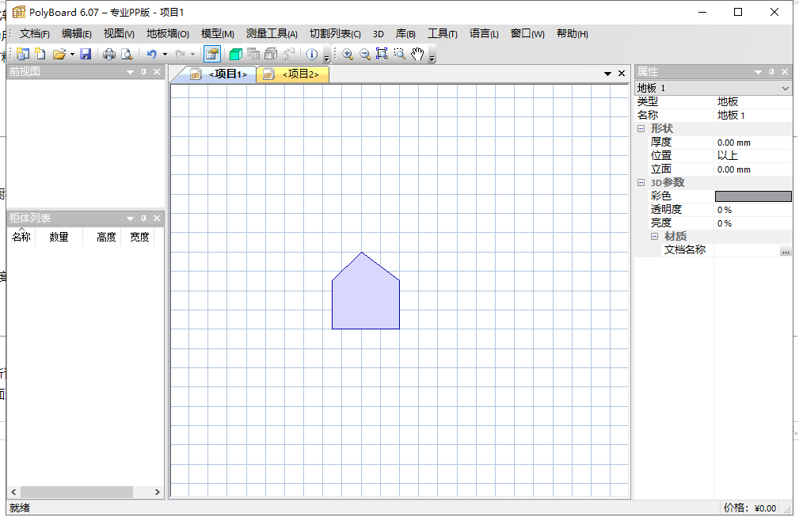Open the 窗口(W) menu
Viewport: 799px width, 521px height.
click(527, 33)
